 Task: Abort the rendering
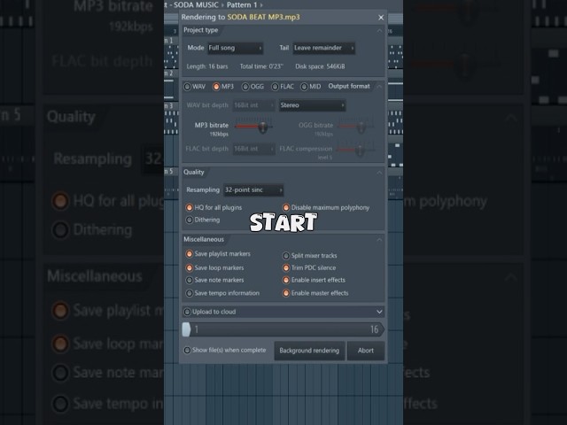[x=366, y=351]
